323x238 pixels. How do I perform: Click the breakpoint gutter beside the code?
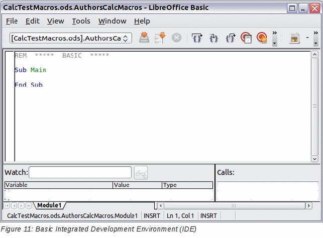10,106
